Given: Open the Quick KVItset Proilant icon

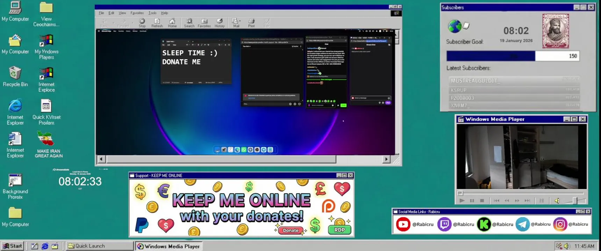Looking at the screenshot, I should coord(46,106).
